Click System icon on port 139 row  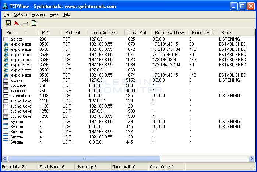coord(6,122)
